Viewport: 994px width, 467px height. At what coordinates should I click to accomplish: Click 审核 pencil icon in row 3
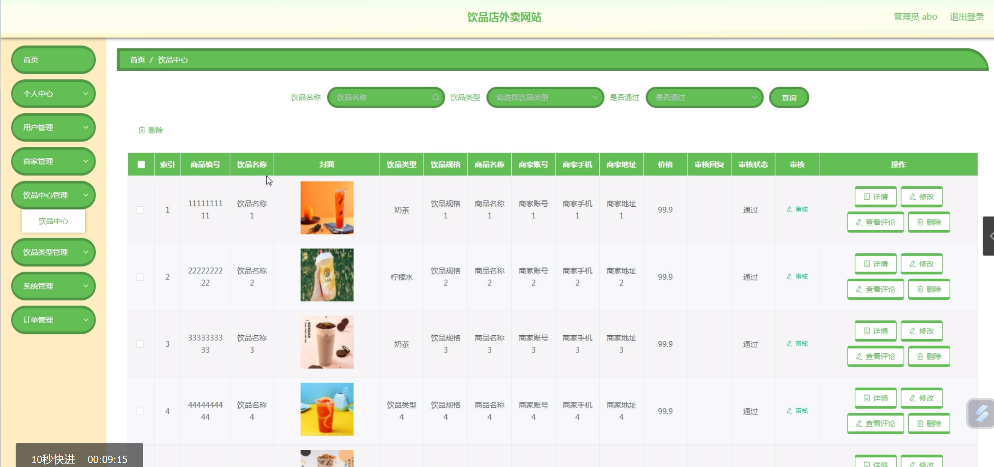790,344
